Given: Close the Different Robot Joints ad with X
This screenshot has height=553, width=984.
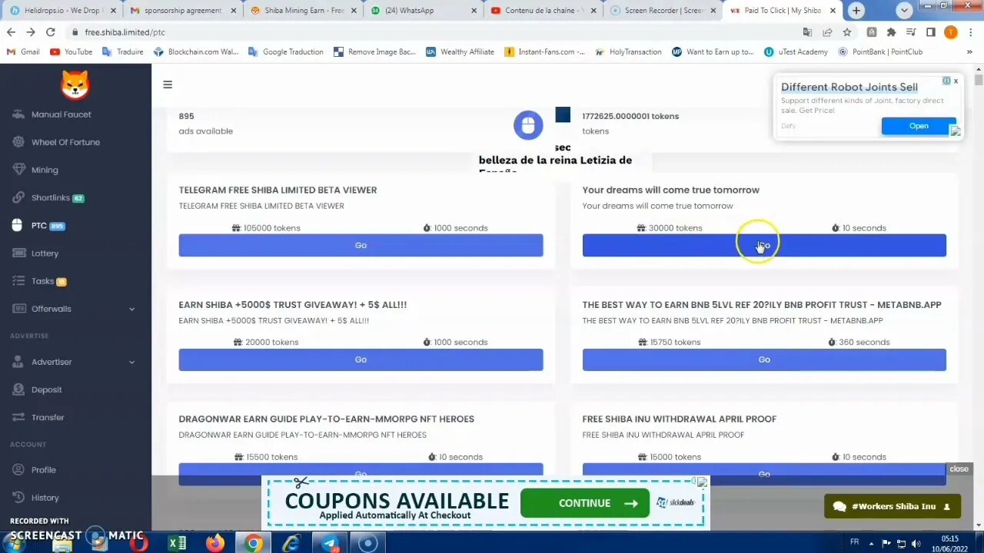Looking at the screenshot, I should coord(956,81).
